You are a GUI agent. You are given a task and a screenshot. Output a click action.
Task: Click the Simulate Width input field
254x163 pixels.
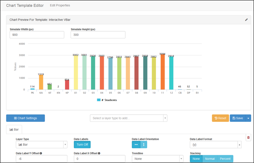tap(37, 35)
